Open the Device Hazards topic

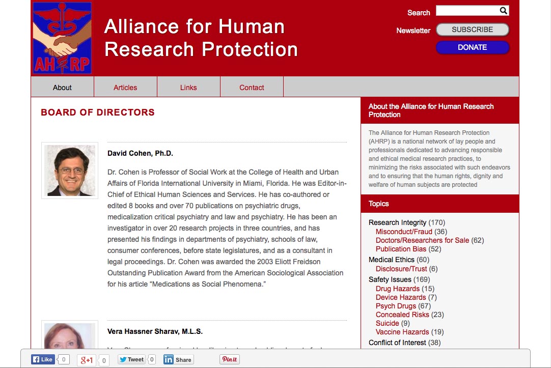point(401,297)
